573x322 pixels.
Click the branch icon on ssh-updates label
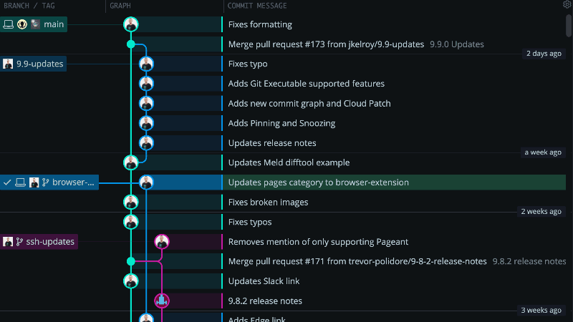(x=19, y=242)
